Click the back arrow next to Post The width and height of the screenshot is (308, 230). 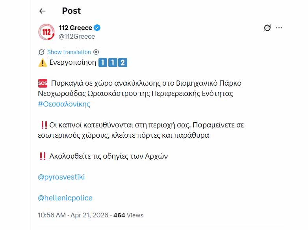point(43,11)
